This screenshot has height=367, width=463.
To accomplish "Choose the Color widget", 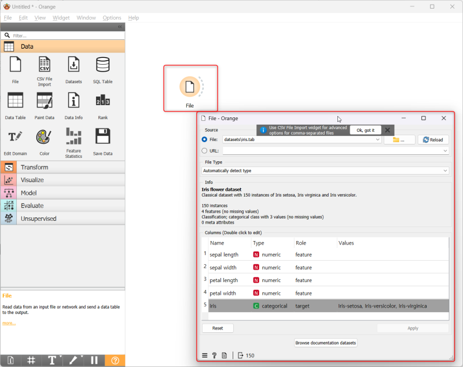I will 45,142.
